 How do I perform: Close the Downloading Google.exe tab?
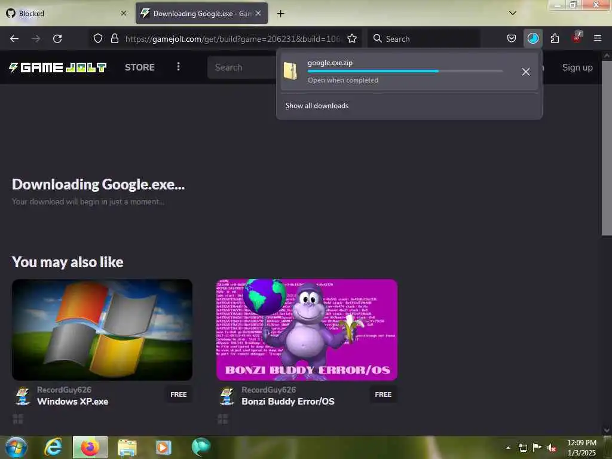pyautogui.click(x=258, y=13)
